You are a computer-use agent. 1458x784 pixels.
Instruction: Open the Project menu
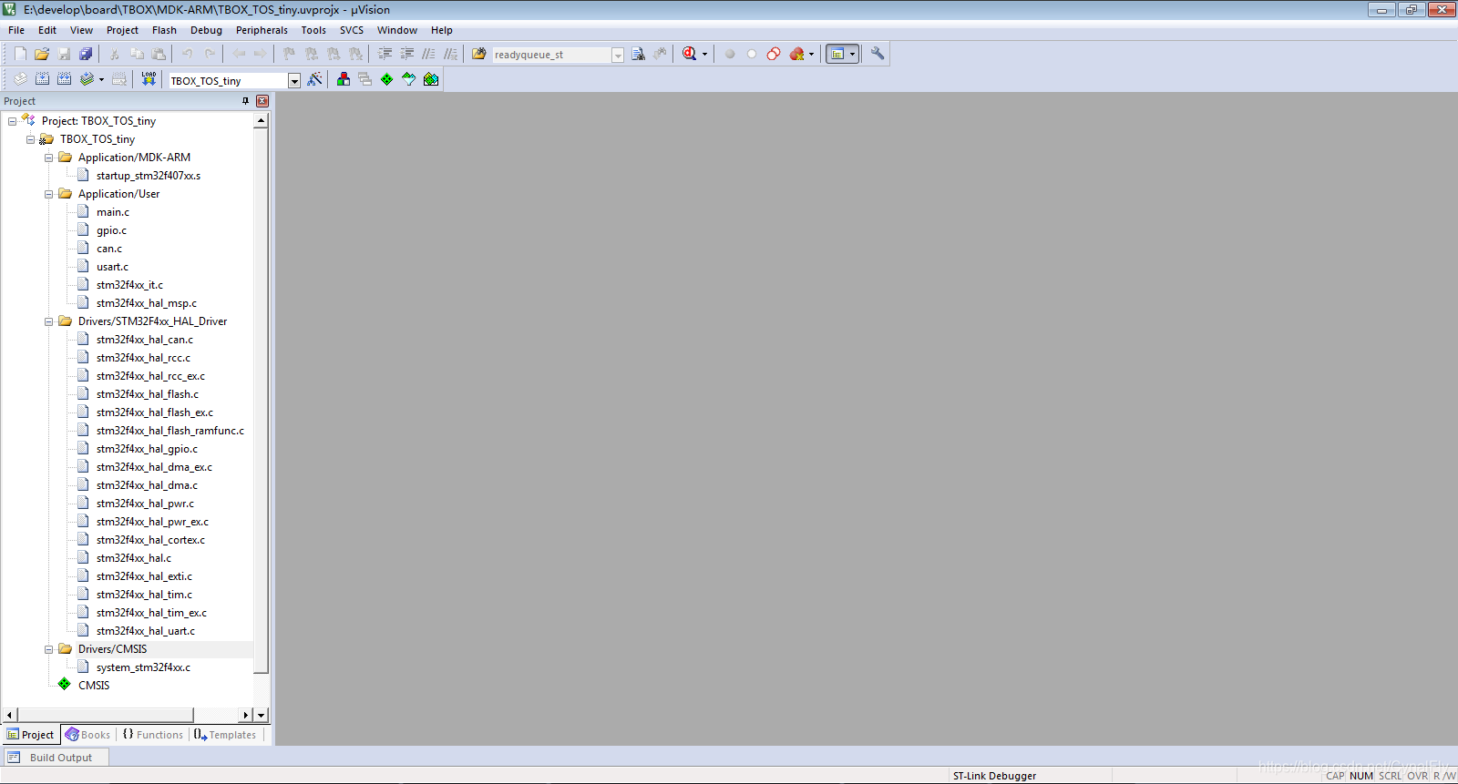coord(122,30)
